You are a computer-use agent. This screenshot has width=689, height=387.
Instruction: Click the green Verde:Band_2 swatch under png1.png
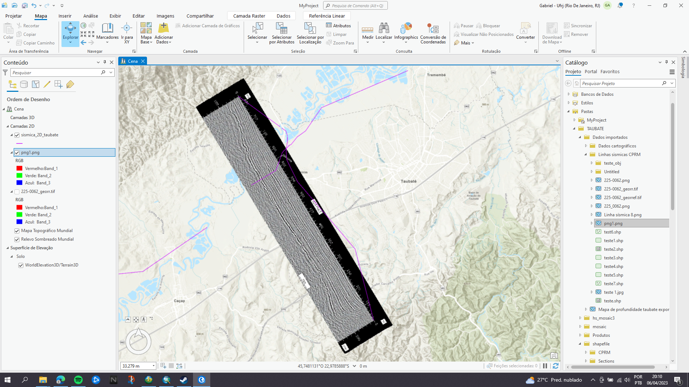click(x=19, y=176)
